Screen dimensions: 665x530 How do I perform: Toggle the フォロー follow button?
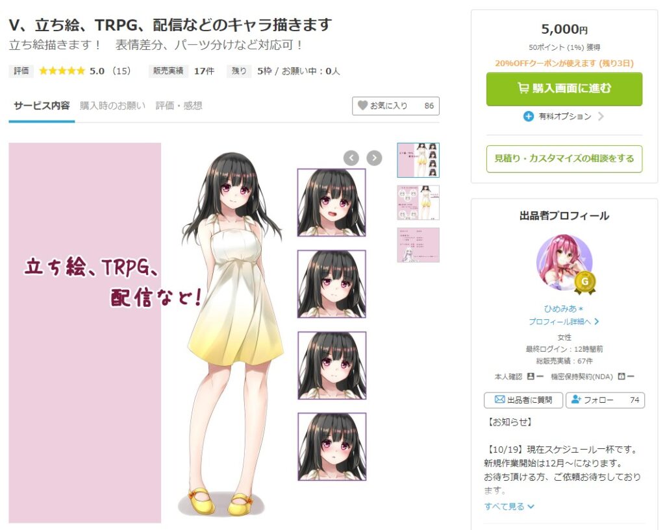605,400
